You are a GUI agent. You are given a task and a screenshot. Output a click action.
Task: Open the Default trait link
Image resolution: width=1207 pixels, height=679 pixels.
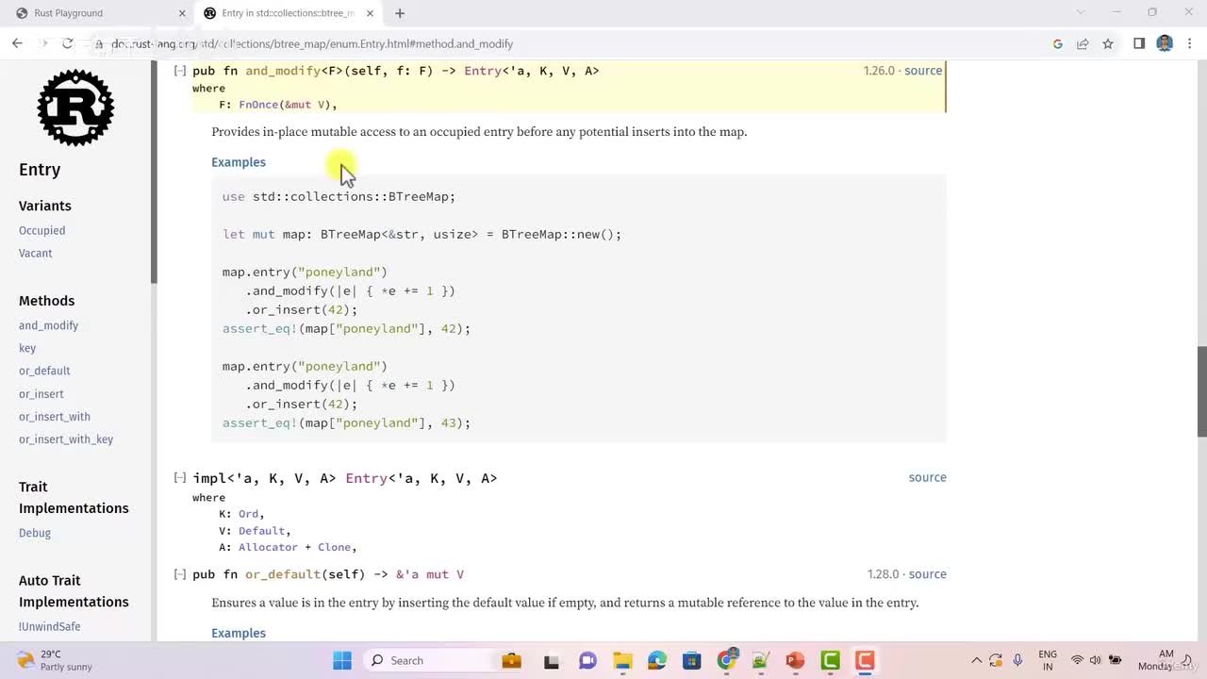262,531
